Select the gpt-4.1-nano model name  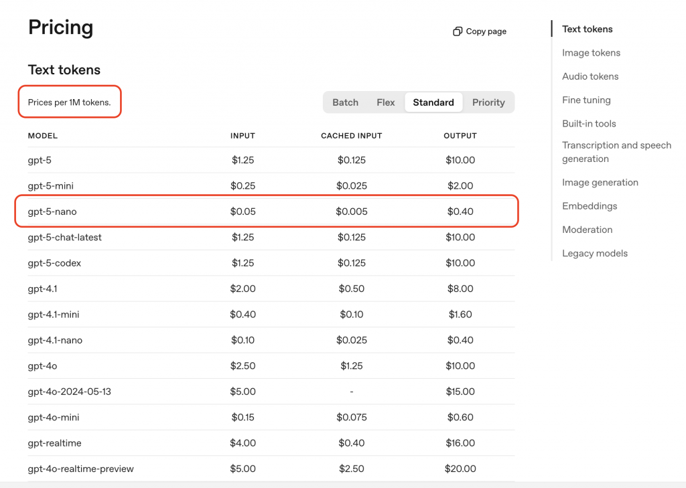coord(55,340)
